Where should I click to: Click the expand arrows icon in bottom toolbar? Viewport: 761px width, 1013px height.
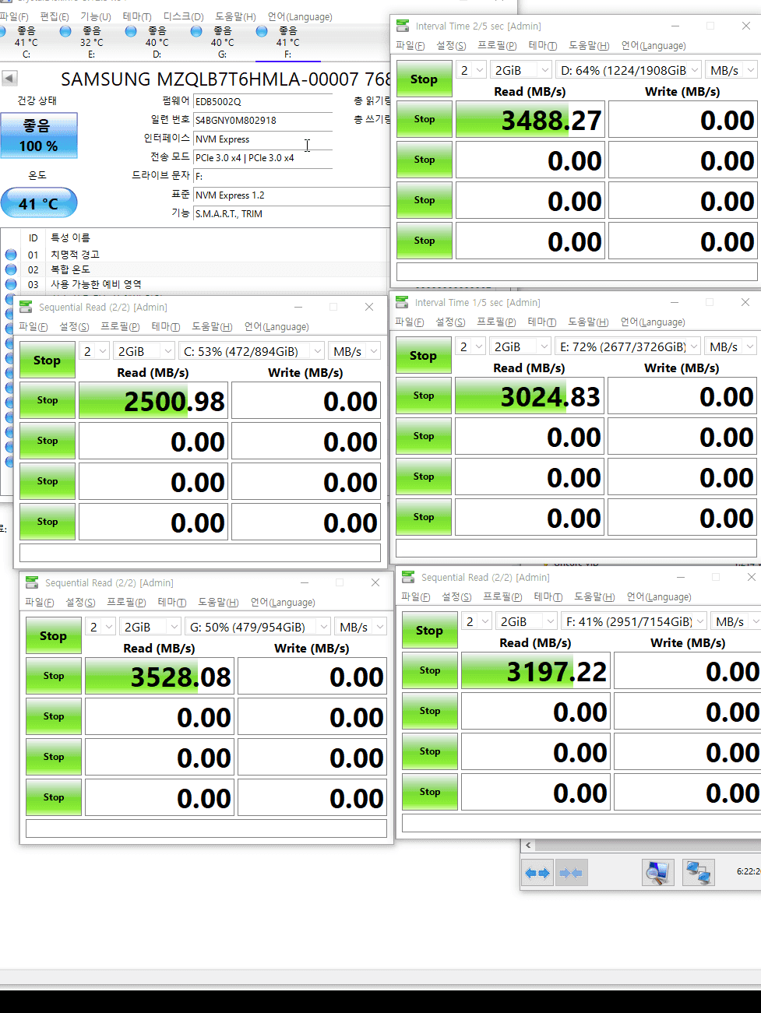click(537, 873)
